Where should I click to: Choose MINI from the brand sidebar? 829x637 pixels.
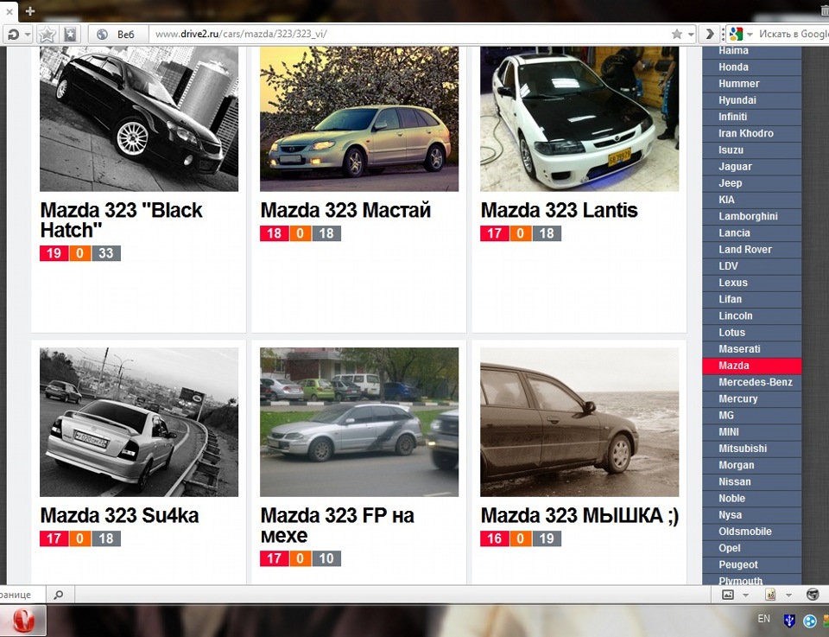click(x=752, y=431)
